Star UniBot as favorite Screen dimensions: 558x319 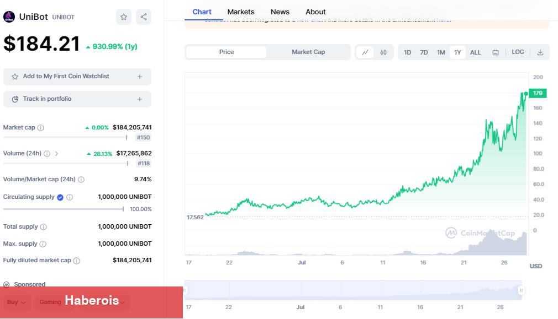pos(124,17)
